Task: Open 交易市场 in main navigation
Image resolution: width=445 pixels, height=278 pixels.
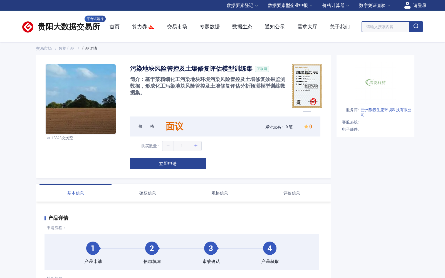Action: [177, 27]
